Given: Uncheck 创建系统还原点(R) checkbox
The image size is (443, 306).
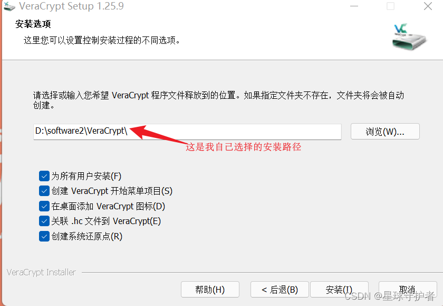Looking at the screenshot, I should tap(44, 236).
